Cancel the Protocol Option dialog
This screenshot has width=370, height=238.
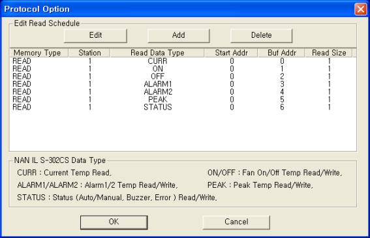click(236, 222)
